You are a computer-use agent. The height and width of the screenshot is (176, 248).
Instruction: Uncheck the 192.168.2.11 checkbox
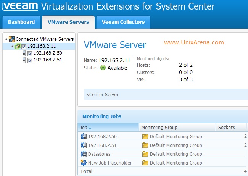click(24, 47)
